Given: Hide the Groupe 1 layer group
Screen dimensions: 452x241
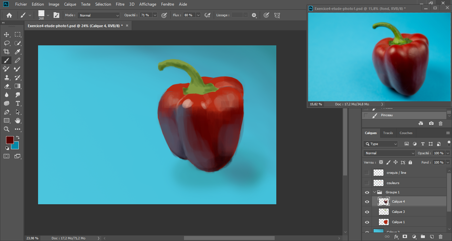Looking at the screenshot, I should (x=367, y=192).
